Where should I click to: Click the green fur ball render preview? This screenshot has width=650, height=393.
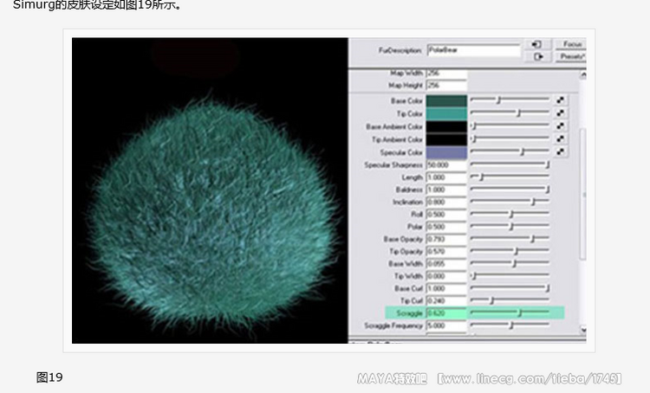[213, 213]
